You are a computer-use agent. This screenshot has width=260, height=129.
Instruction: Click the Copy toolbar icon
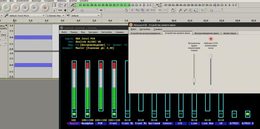coord(137,10)
